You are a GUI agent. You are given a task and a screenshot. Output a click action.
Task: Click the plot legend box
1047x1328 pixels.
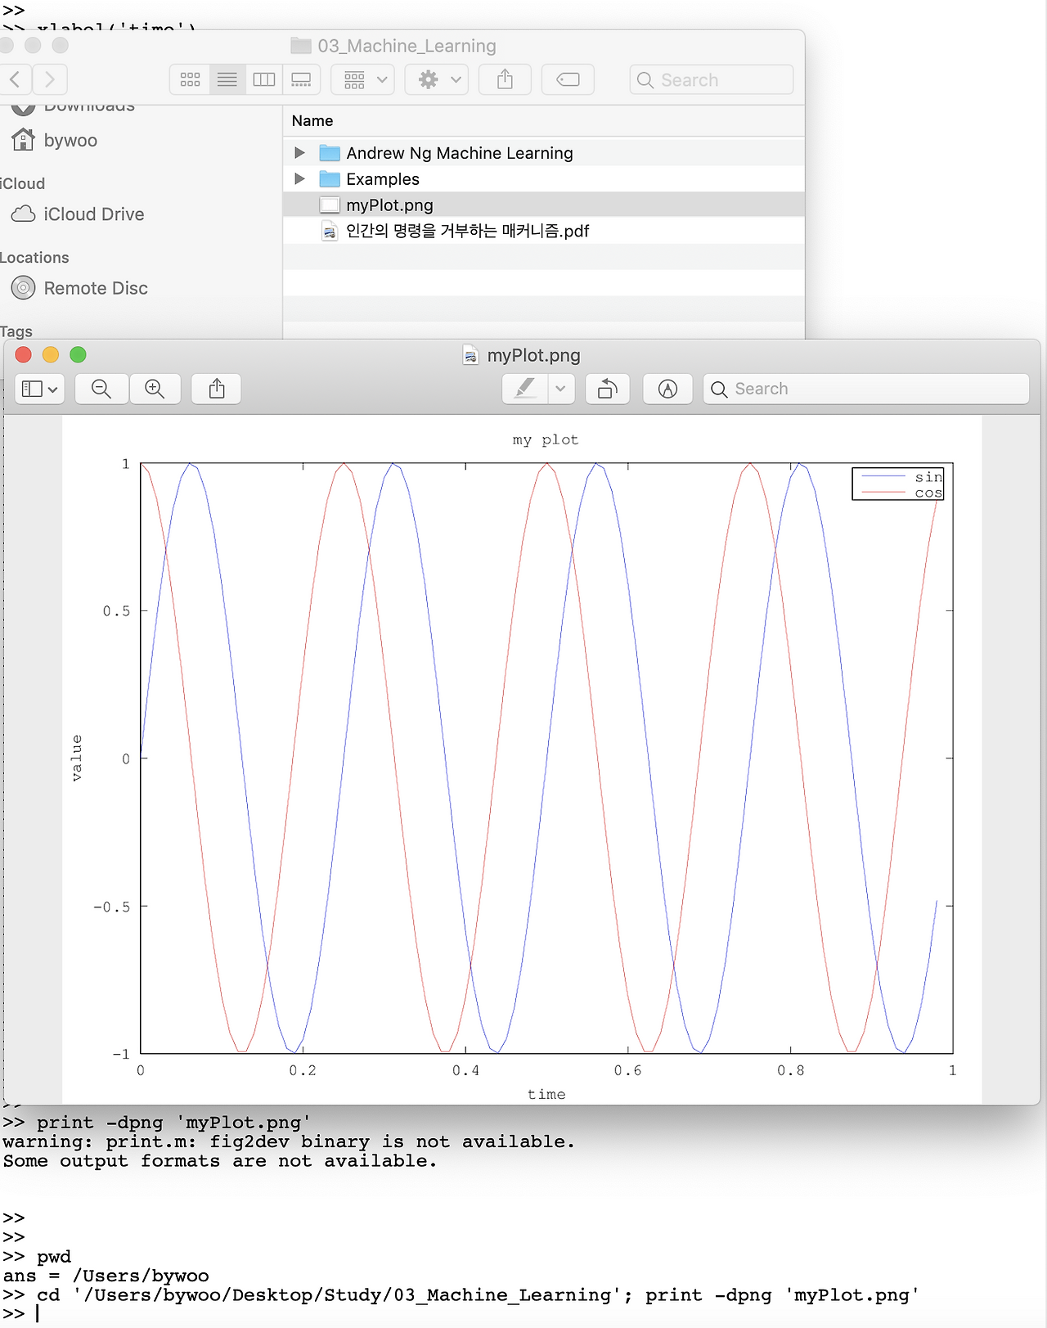(898, 484)
